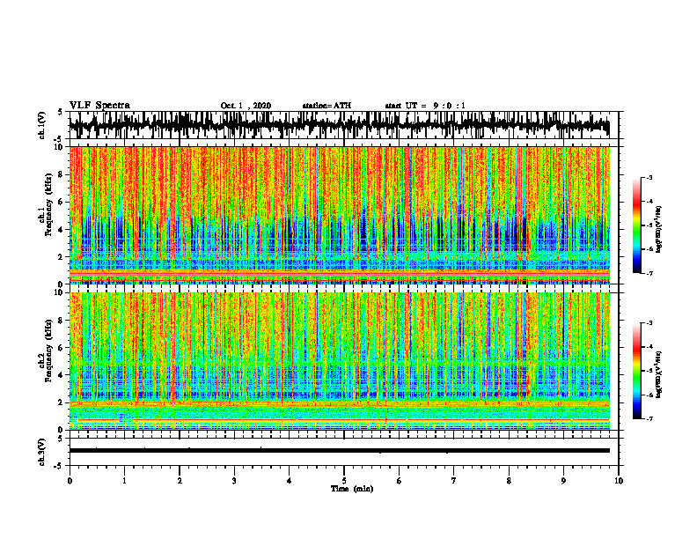
Task: Click the "Time (min)" axis title
Action: 352,489
